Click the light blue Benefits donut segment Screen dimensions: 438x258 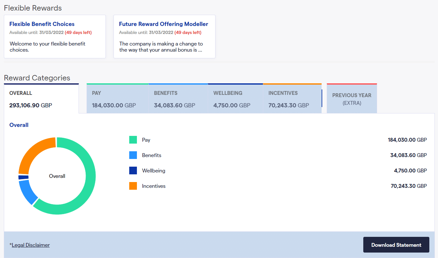pos(27,192)
